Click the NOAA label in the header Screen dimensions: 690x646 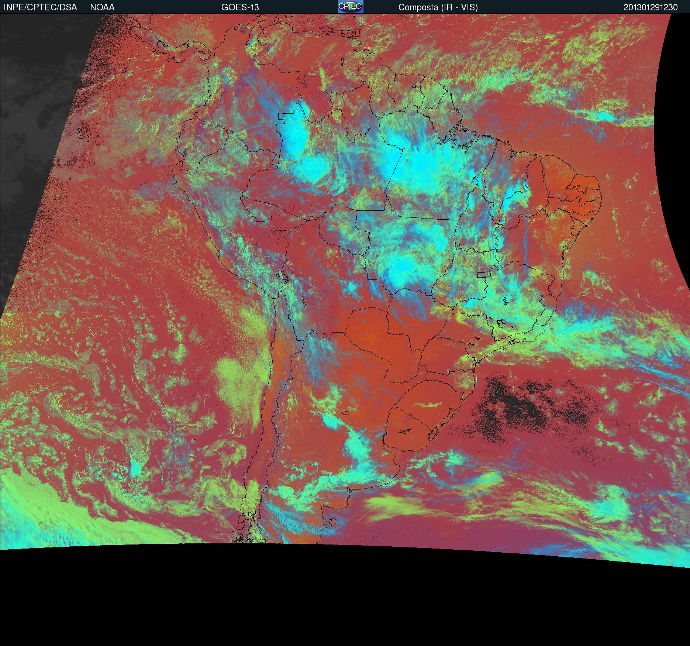click(x=102, y=7)
